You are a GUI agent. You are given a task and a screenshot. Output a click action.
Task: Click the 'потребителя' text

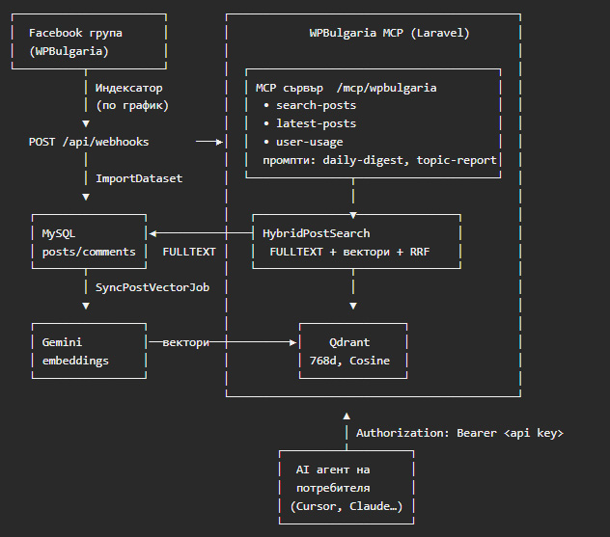(333, 488)
